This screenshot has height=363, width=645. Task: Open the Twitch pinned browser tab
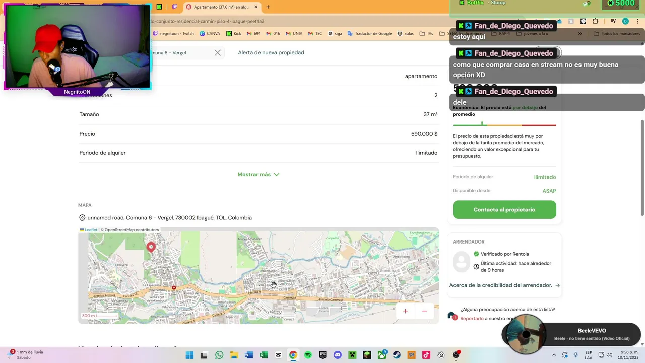(175, 7)
